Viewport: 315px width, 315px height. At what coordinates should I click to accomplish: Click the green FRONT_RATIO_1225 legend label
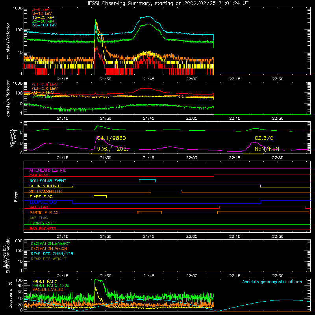[51, 285]
